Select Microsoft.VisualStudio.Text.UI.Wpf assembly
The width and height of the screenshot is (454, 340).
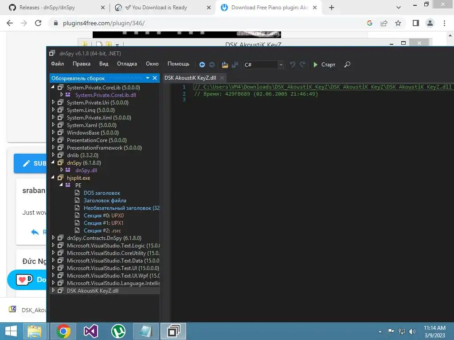(x=113, y=275)
